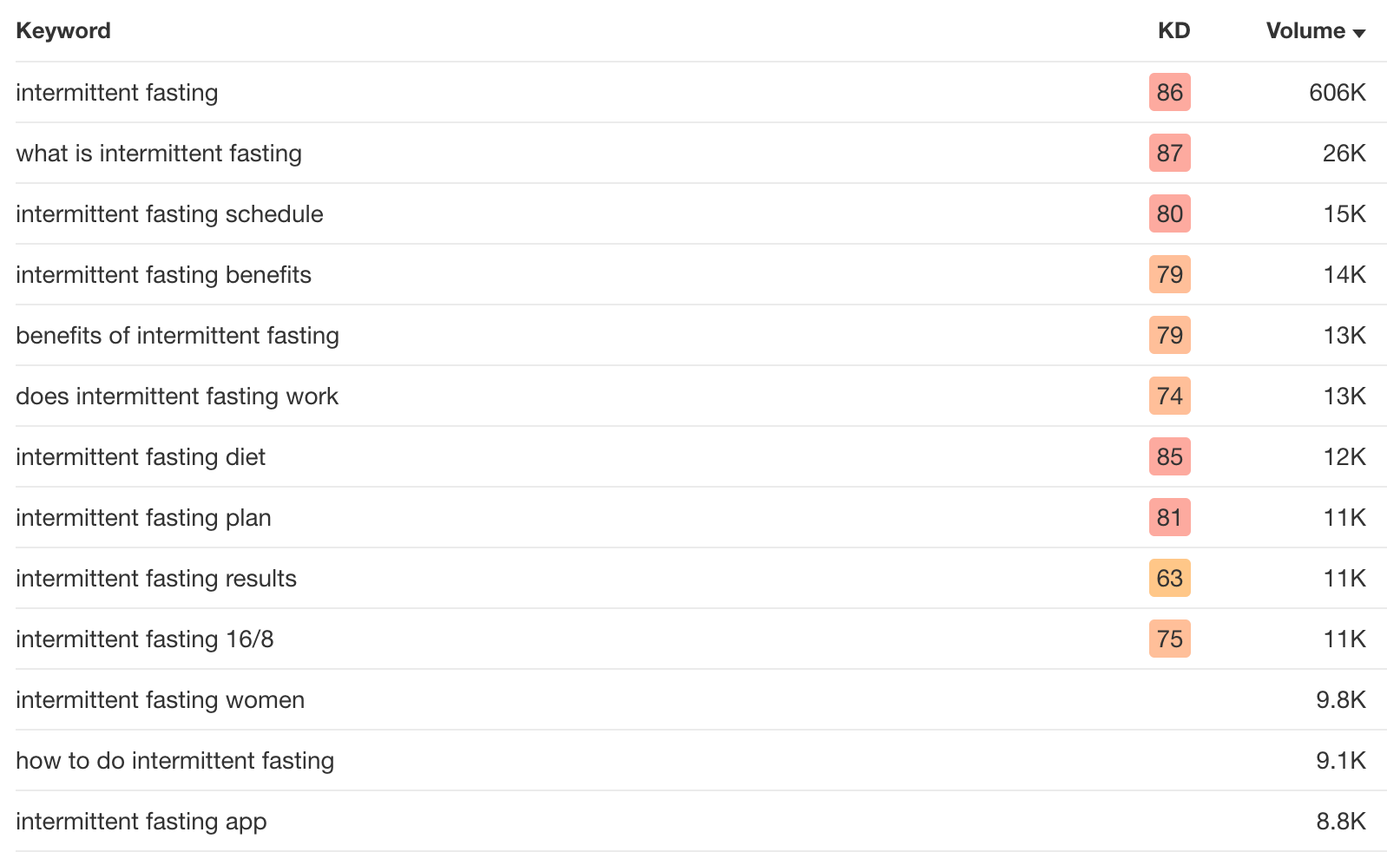Screen dimensions: 1387x852
Task: Sort by KD column header
Action: 1173,30
